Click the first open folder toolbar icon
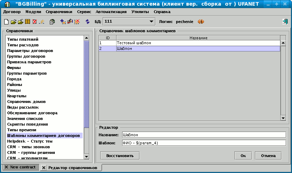292x173 pixels. click(x=13, y=22)
